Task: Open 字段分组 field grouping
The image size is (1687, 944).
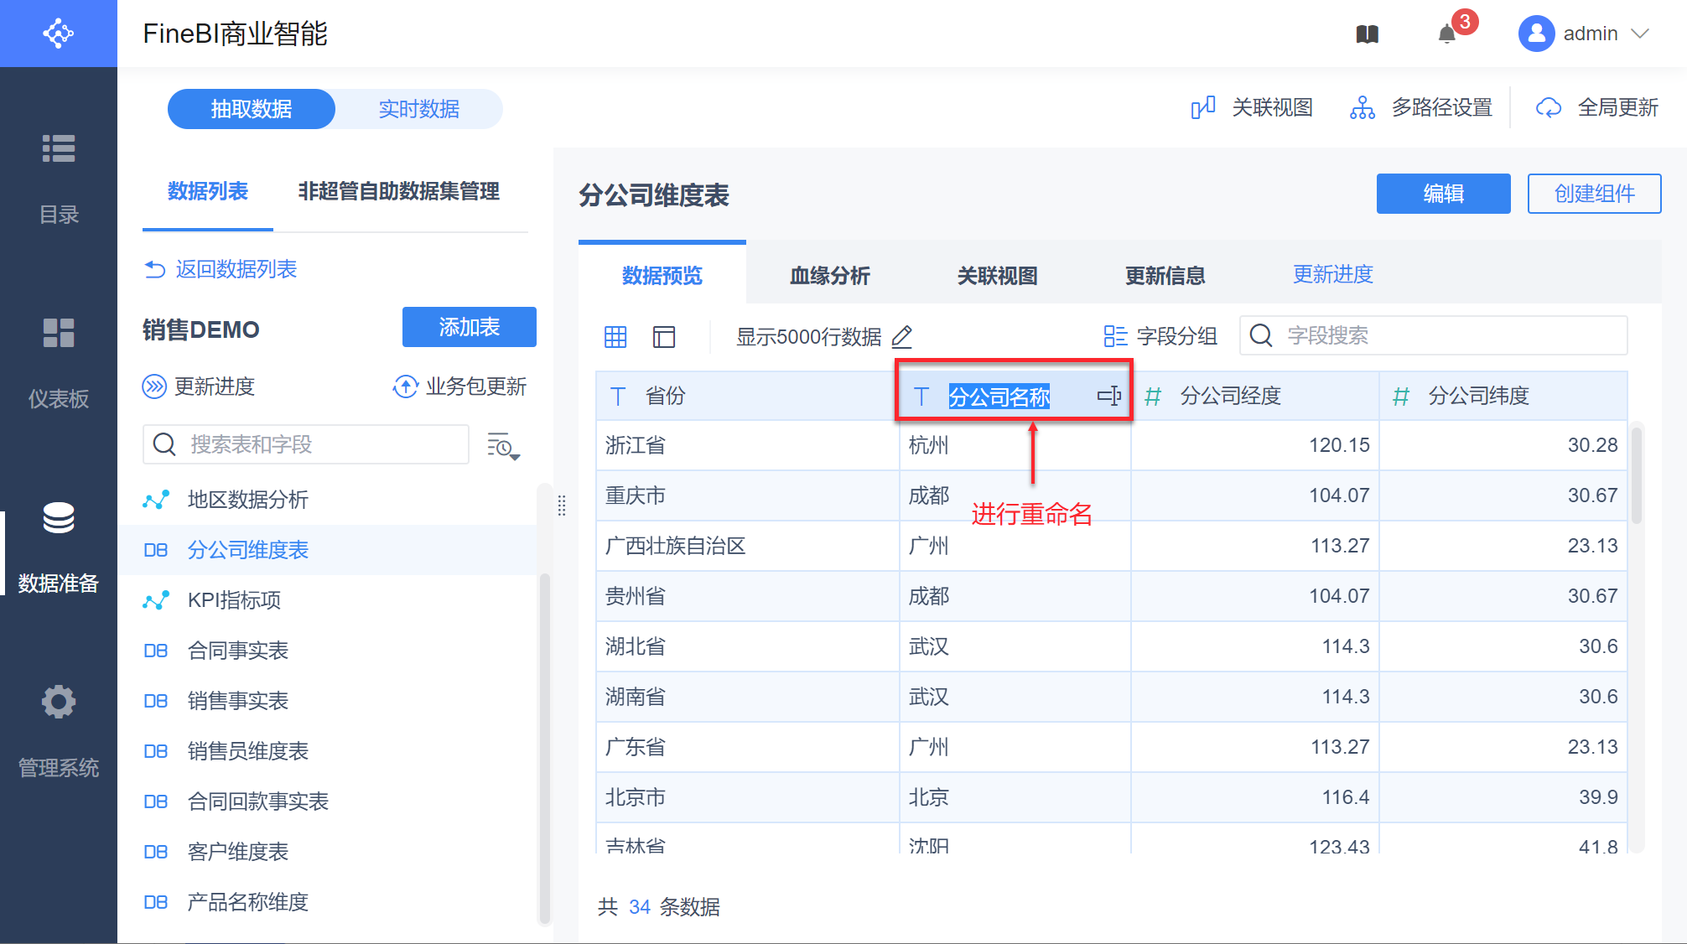Action: [x=1160, y=336]
